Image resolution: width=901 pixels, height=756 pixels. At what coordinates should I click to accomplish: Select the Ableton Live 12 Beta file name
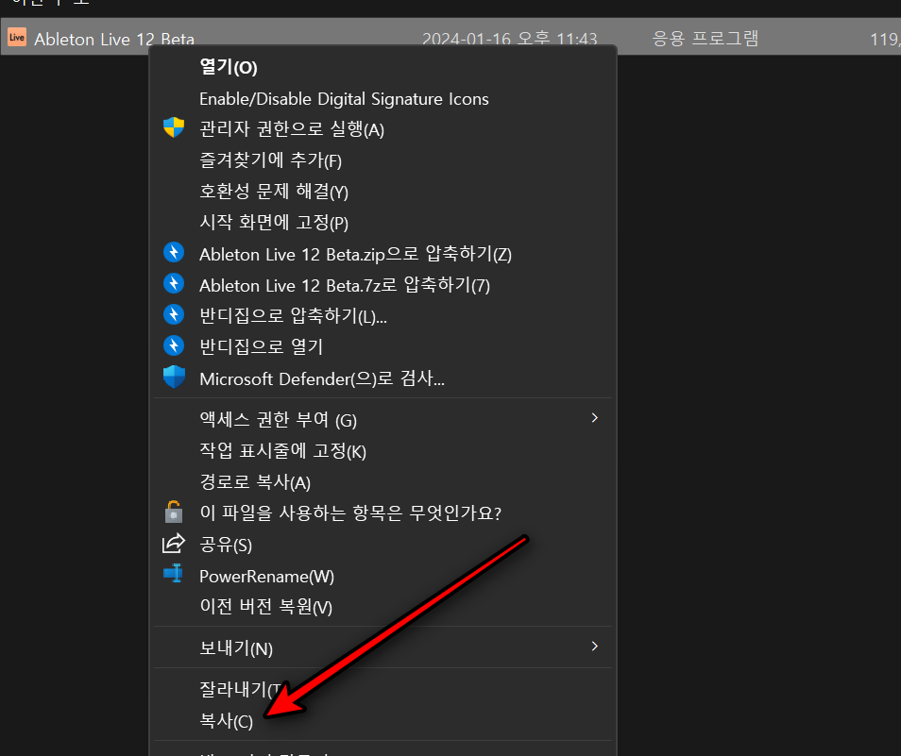tap(113, 39)
